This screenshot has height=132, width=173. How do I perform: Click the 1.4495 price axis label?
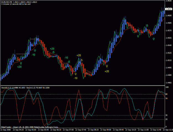(x=169, y=68)
